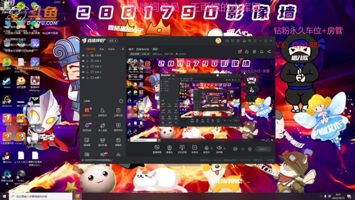Collapse the 工具箱 toolbox panel

coord(121,101)
